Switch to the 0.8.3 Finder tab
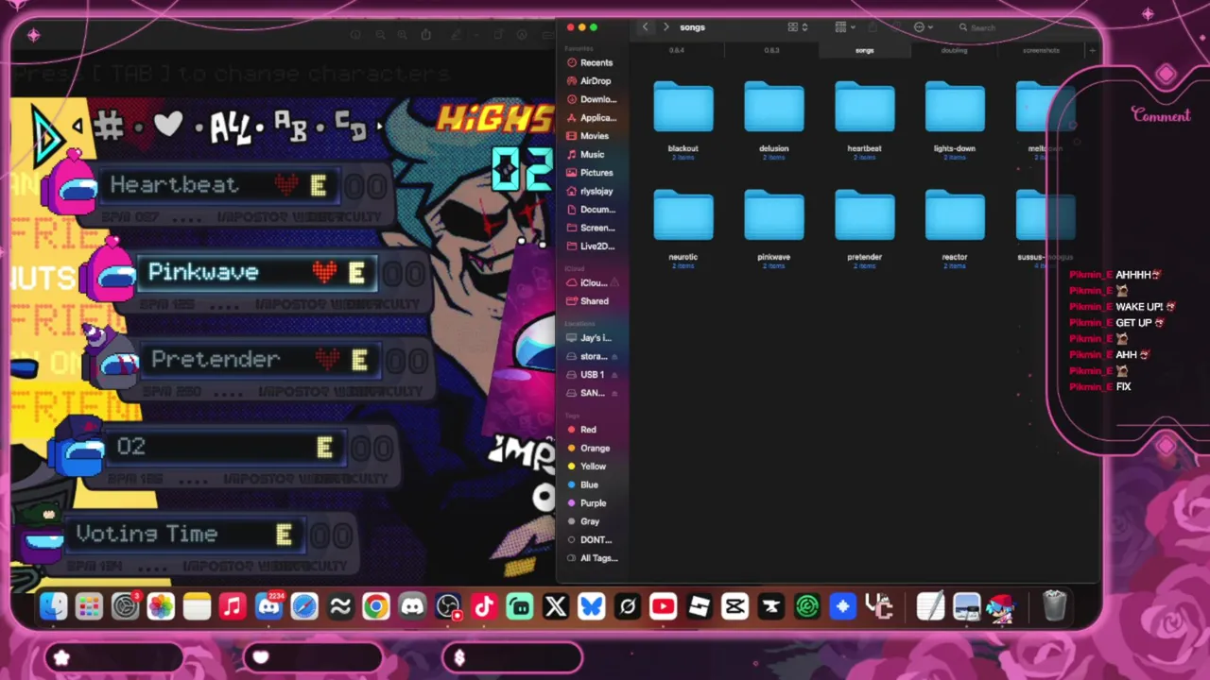Viewport: 1210px width, 680px height. coord(771,50)
